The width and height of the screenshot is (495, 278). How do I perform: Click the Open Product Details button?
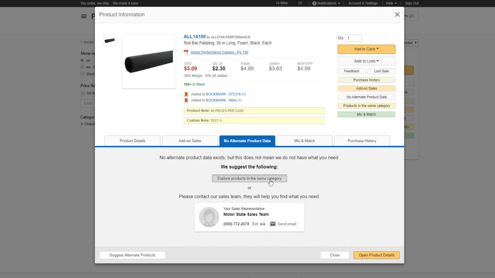tap(376, 255)
